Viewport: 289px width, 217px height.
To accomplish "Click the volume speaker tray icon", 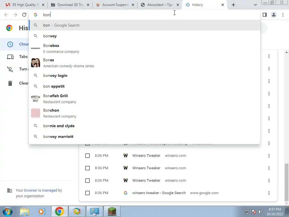I will [x=260, y=212].
